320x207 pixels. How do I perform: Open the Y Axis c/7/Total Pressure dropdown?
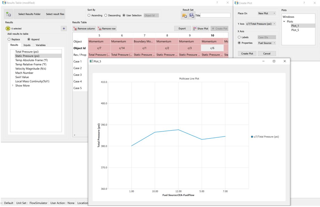261,24
